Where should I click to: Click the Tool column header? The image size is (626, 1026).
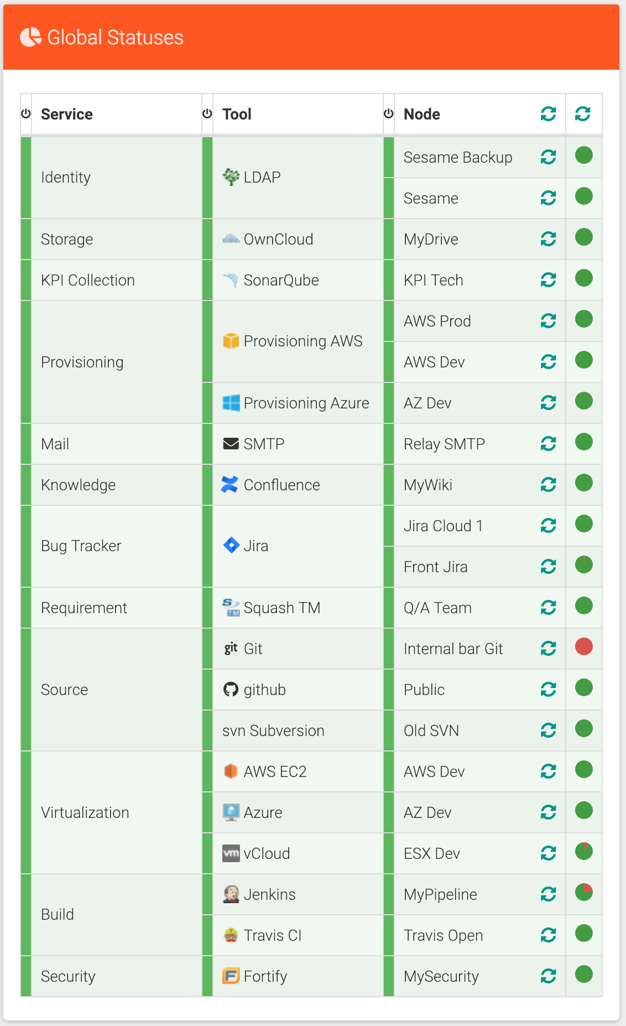[237, 114]
